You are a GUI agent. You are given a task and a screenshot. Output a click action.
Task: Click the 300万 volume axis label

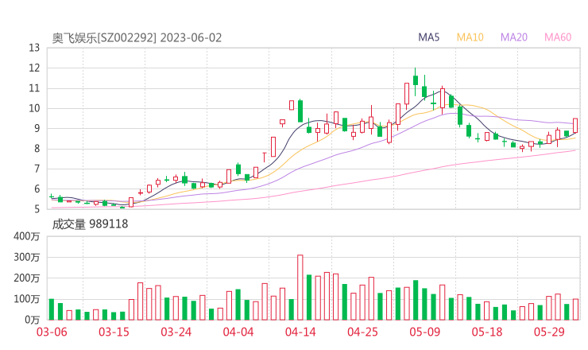[27, 257]
